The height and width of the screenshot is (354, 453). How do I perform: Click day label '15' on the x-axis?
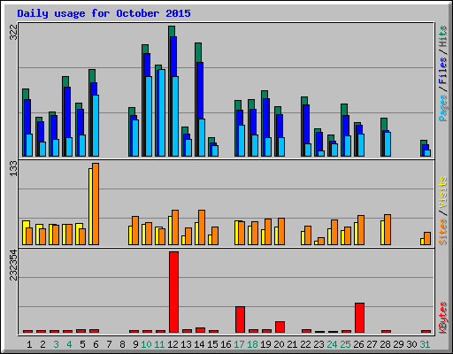[212, 344]
